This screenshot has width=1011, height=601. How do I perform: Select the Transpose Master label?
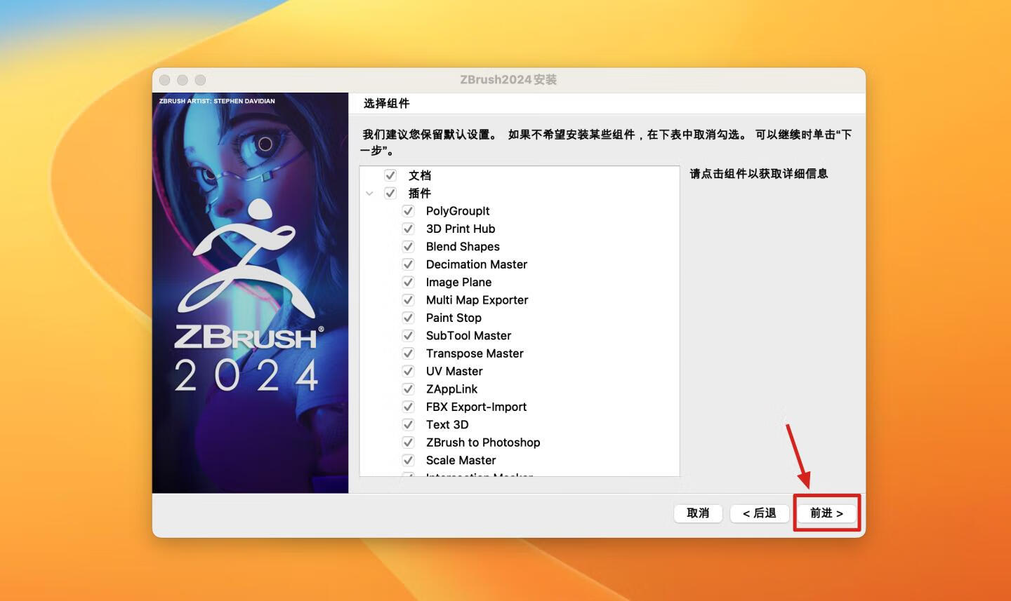(475, 353)
